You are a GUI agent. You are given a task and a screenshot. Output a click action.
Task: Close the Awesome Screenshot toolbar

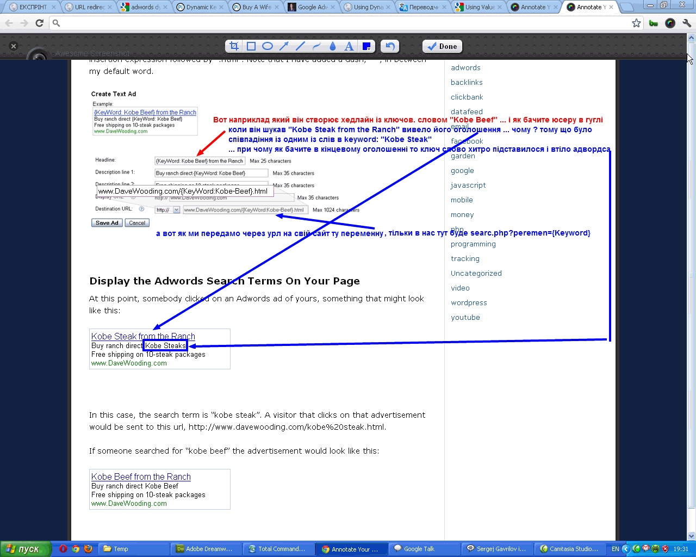pyautogui.click(x=14, y=46)
